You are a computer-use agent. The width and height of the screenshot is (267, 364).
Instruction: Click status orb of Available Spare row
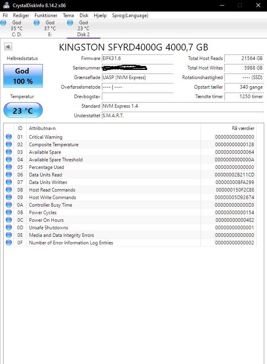[x=9, y=152]
